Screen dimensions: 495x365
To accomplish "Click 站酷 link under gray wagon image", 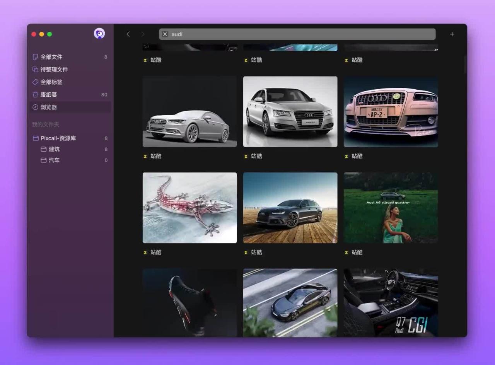I will (256, 252).
